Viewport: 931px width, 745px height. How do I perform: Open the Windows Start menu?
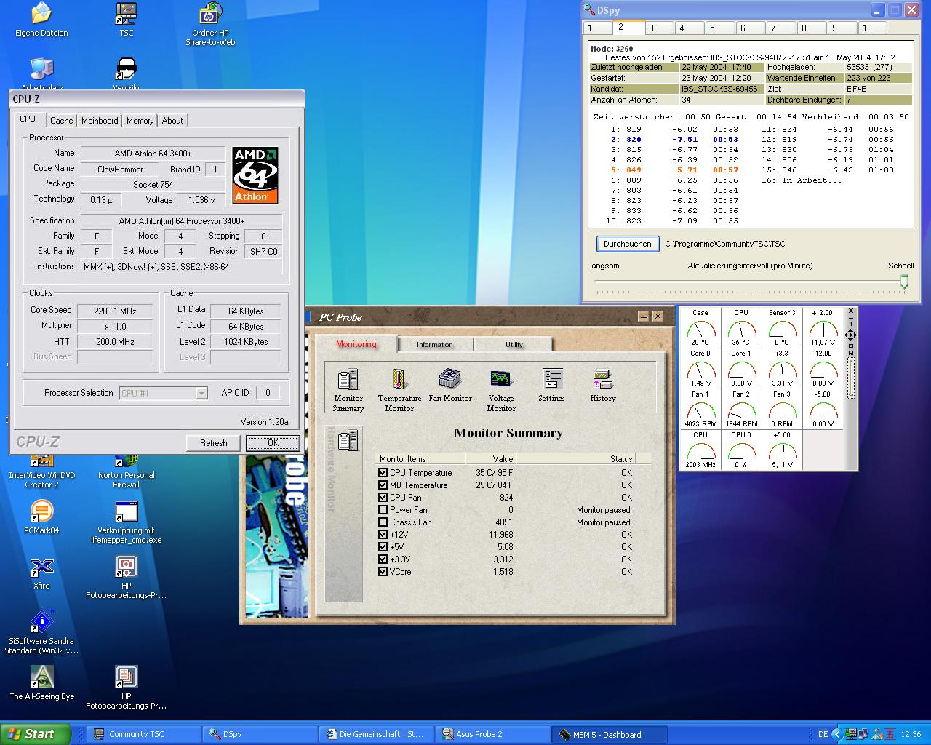point(36,734)
